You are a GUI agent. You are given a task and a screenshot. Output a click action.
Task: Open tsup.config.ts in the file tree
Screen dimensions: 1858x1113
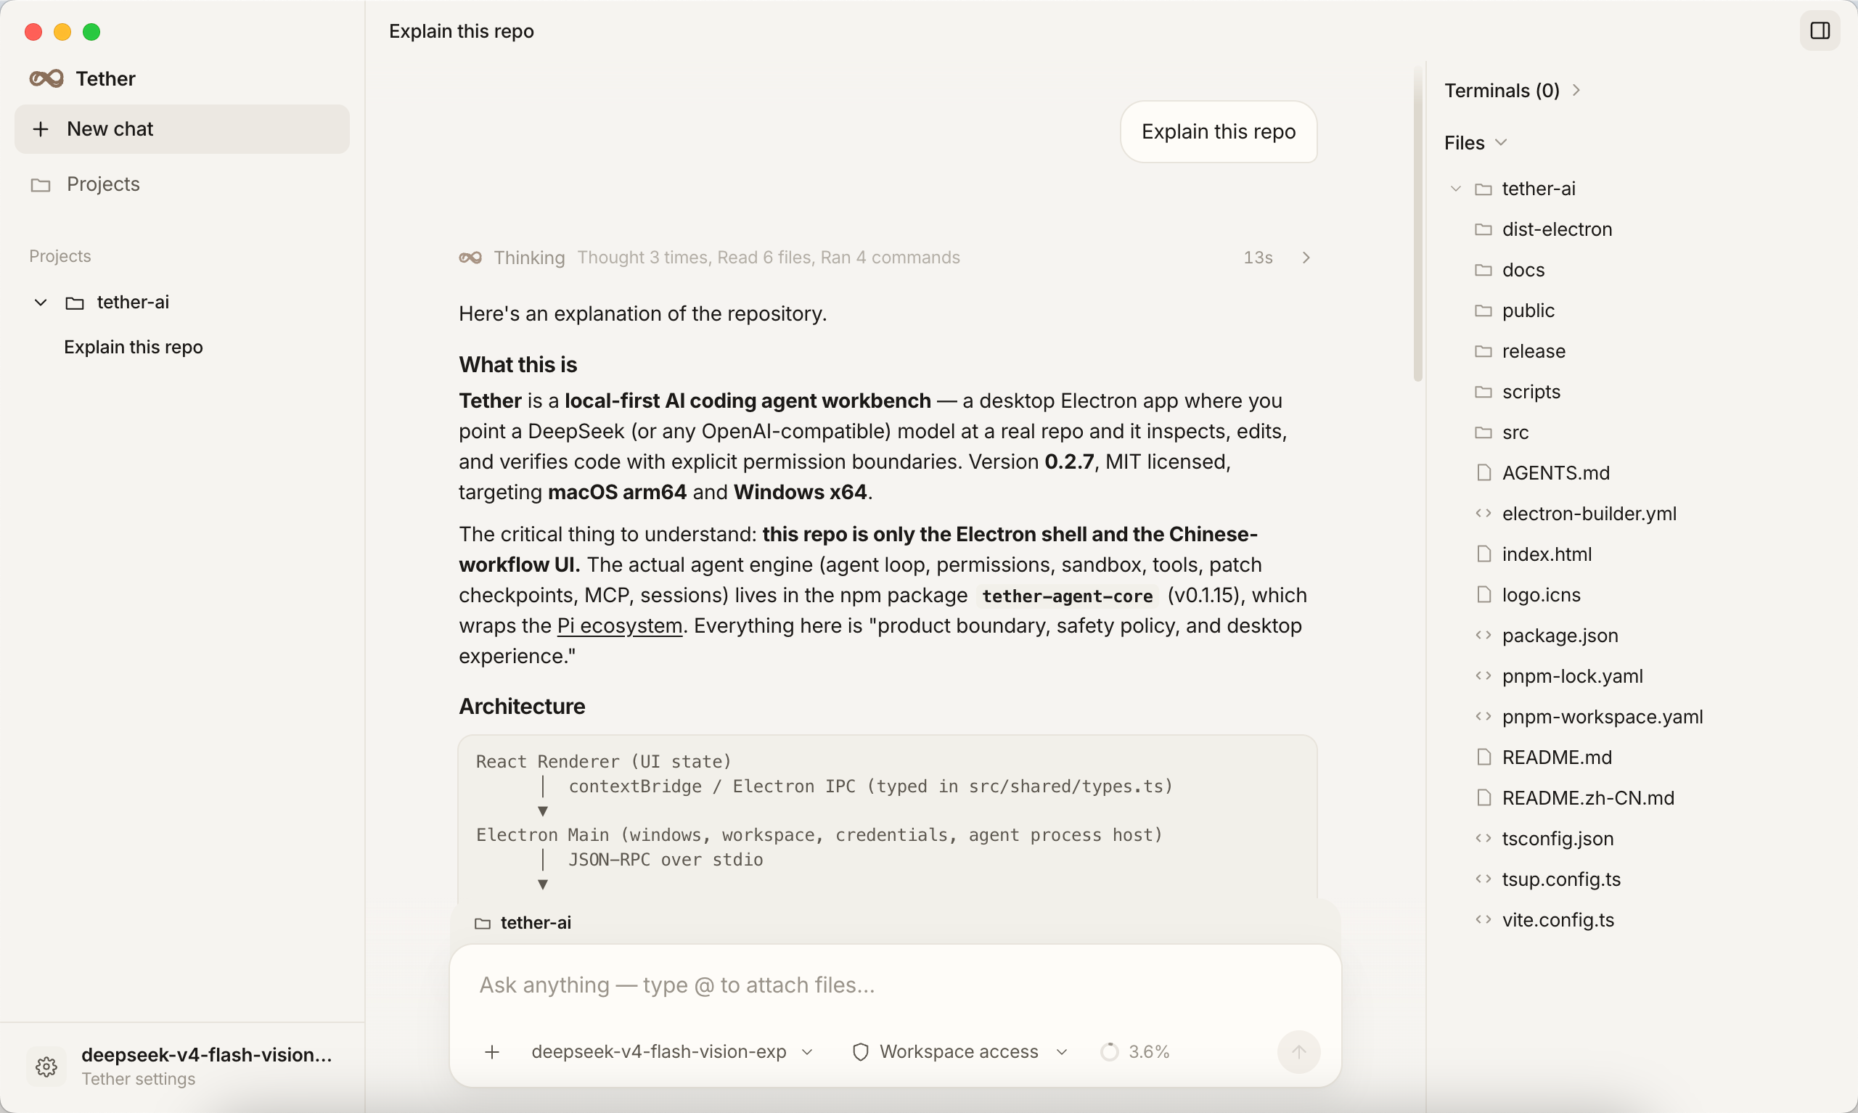(x=1561, y=879)
